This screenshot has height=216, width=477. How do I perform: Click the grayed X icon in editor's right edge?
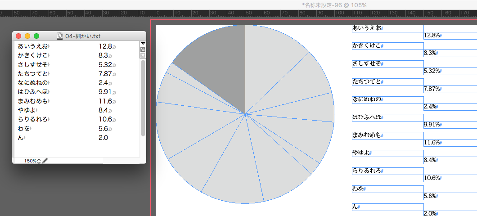[x=143, y=55]
